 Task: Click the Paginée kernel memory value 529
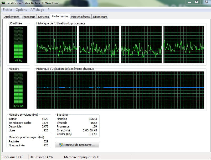pos(46,141)
